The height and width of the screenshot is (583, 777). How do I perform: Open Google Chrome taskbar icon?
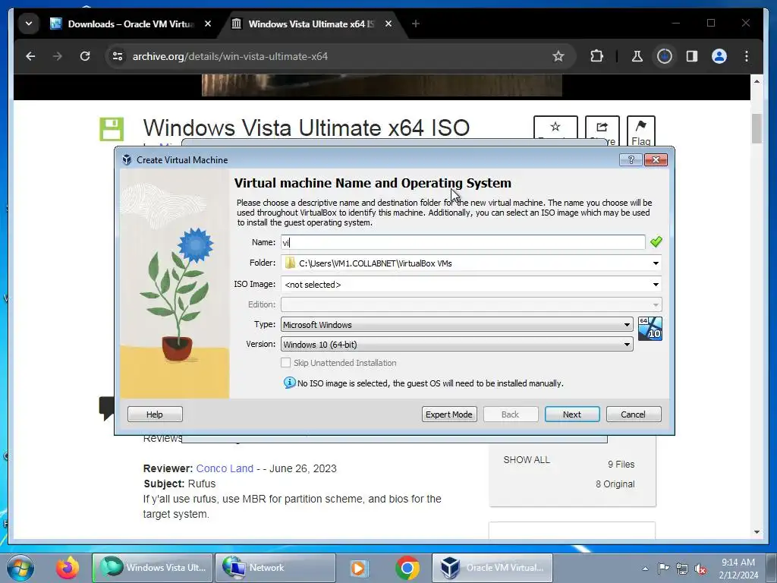point(407,568)
